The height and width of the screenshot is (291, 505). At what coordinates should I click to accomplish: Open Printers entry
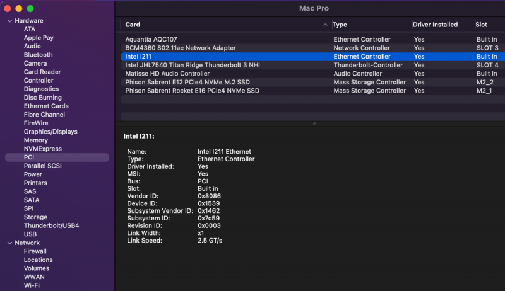(x=35, y=183)
